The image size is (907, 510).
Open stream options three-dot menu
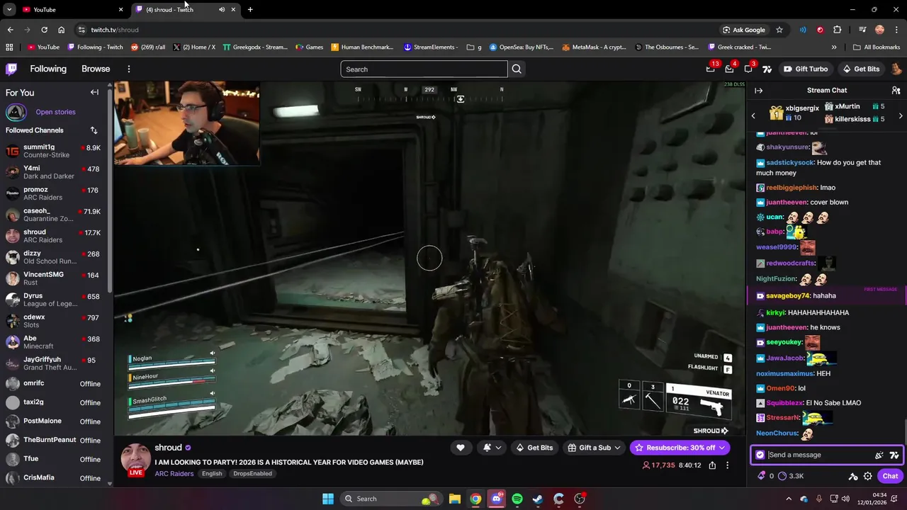tap(727, 465)
